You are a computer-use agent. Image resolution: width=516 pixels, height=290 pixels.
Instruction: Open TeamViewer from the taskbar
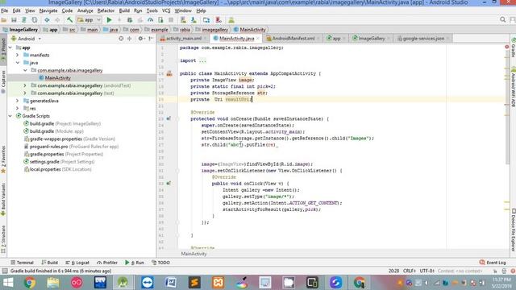pos(147,283)
